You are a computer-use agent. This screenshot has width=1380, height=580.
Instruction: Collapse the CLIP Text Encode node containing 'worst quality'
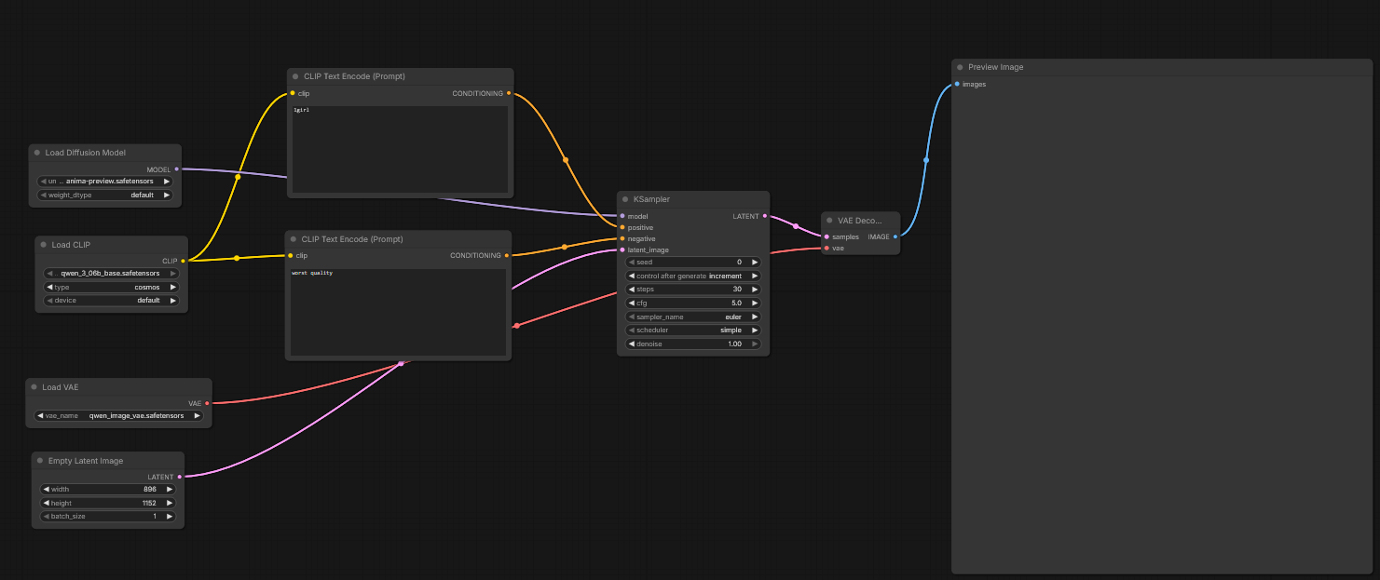294,239
